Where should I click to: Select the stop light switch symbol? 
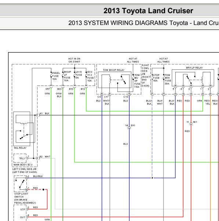(21, 184)
